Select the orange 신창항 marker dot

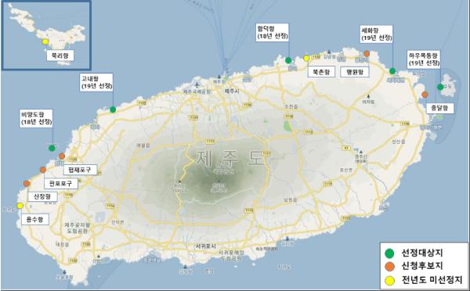click(x=27, y=183)
